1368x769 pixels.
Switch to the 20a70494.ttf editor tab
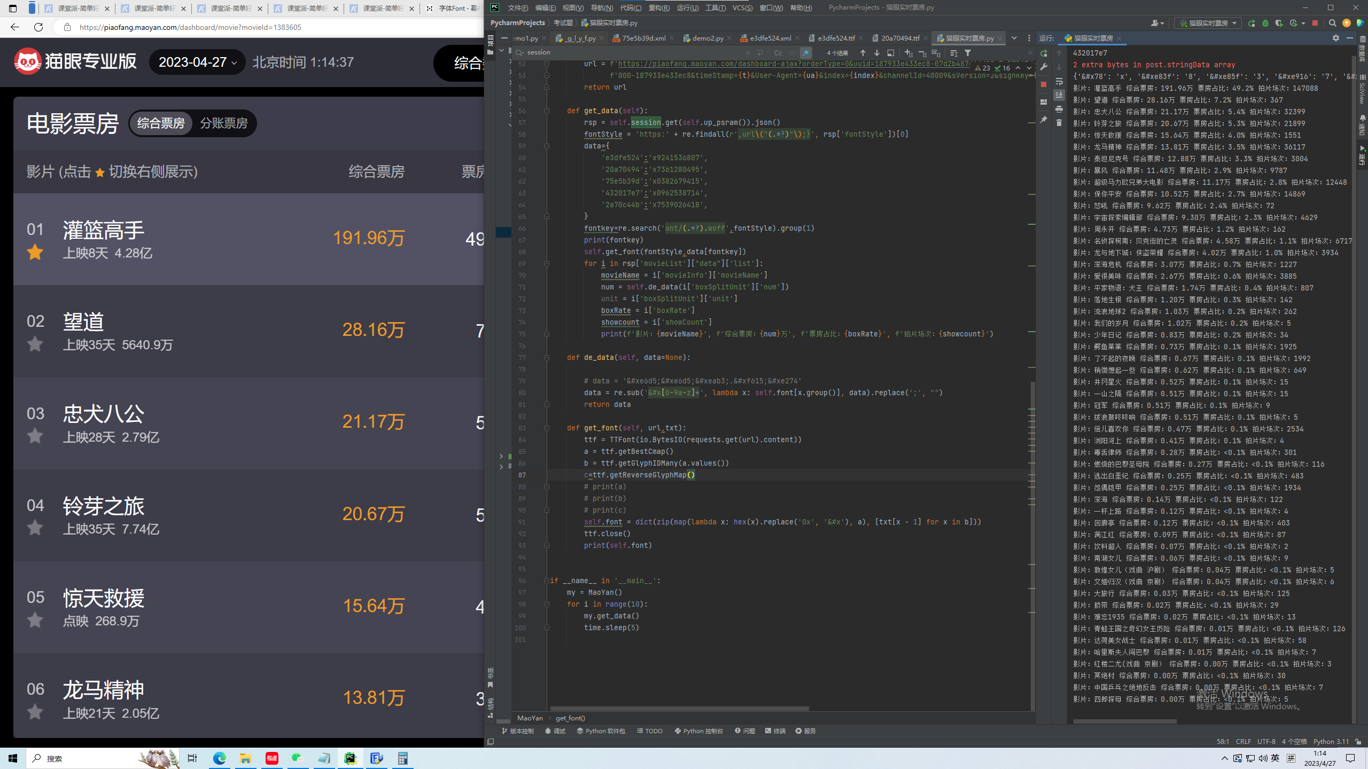click(x=900, y=38)
